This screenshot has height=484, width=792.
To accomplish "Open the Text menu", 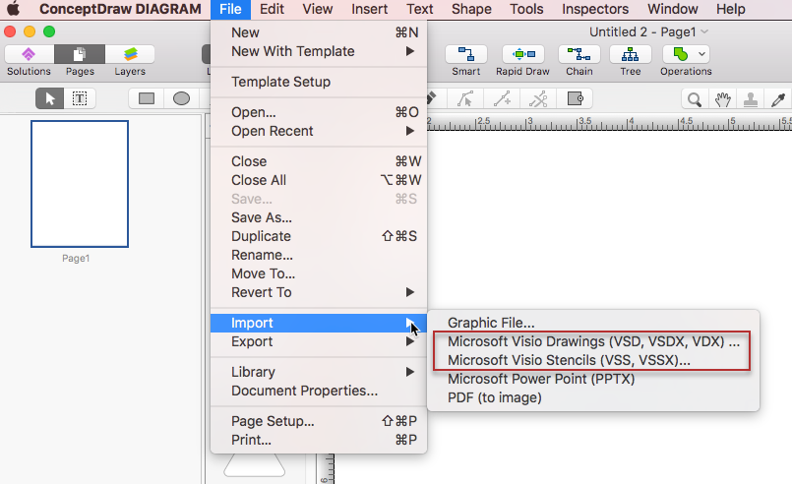I will coord(420,9).
